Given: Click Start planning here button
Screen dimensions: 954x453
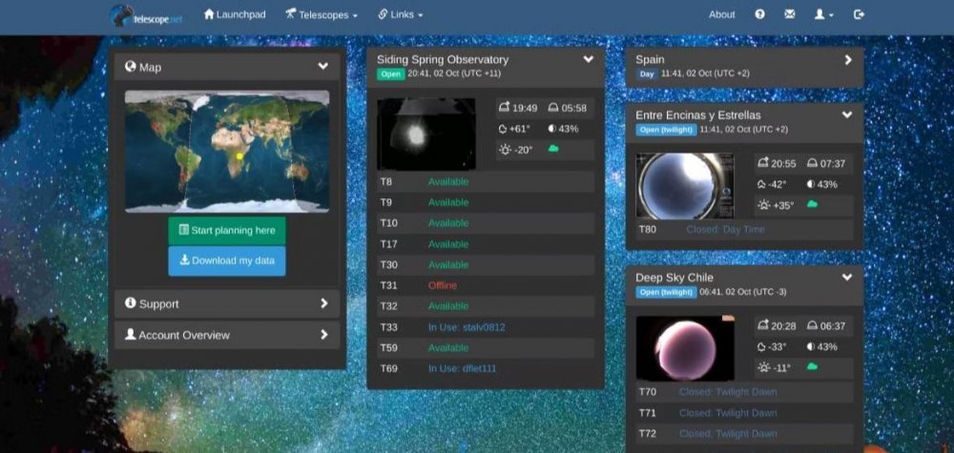Looking at the screenshot, I should [227, 231].
